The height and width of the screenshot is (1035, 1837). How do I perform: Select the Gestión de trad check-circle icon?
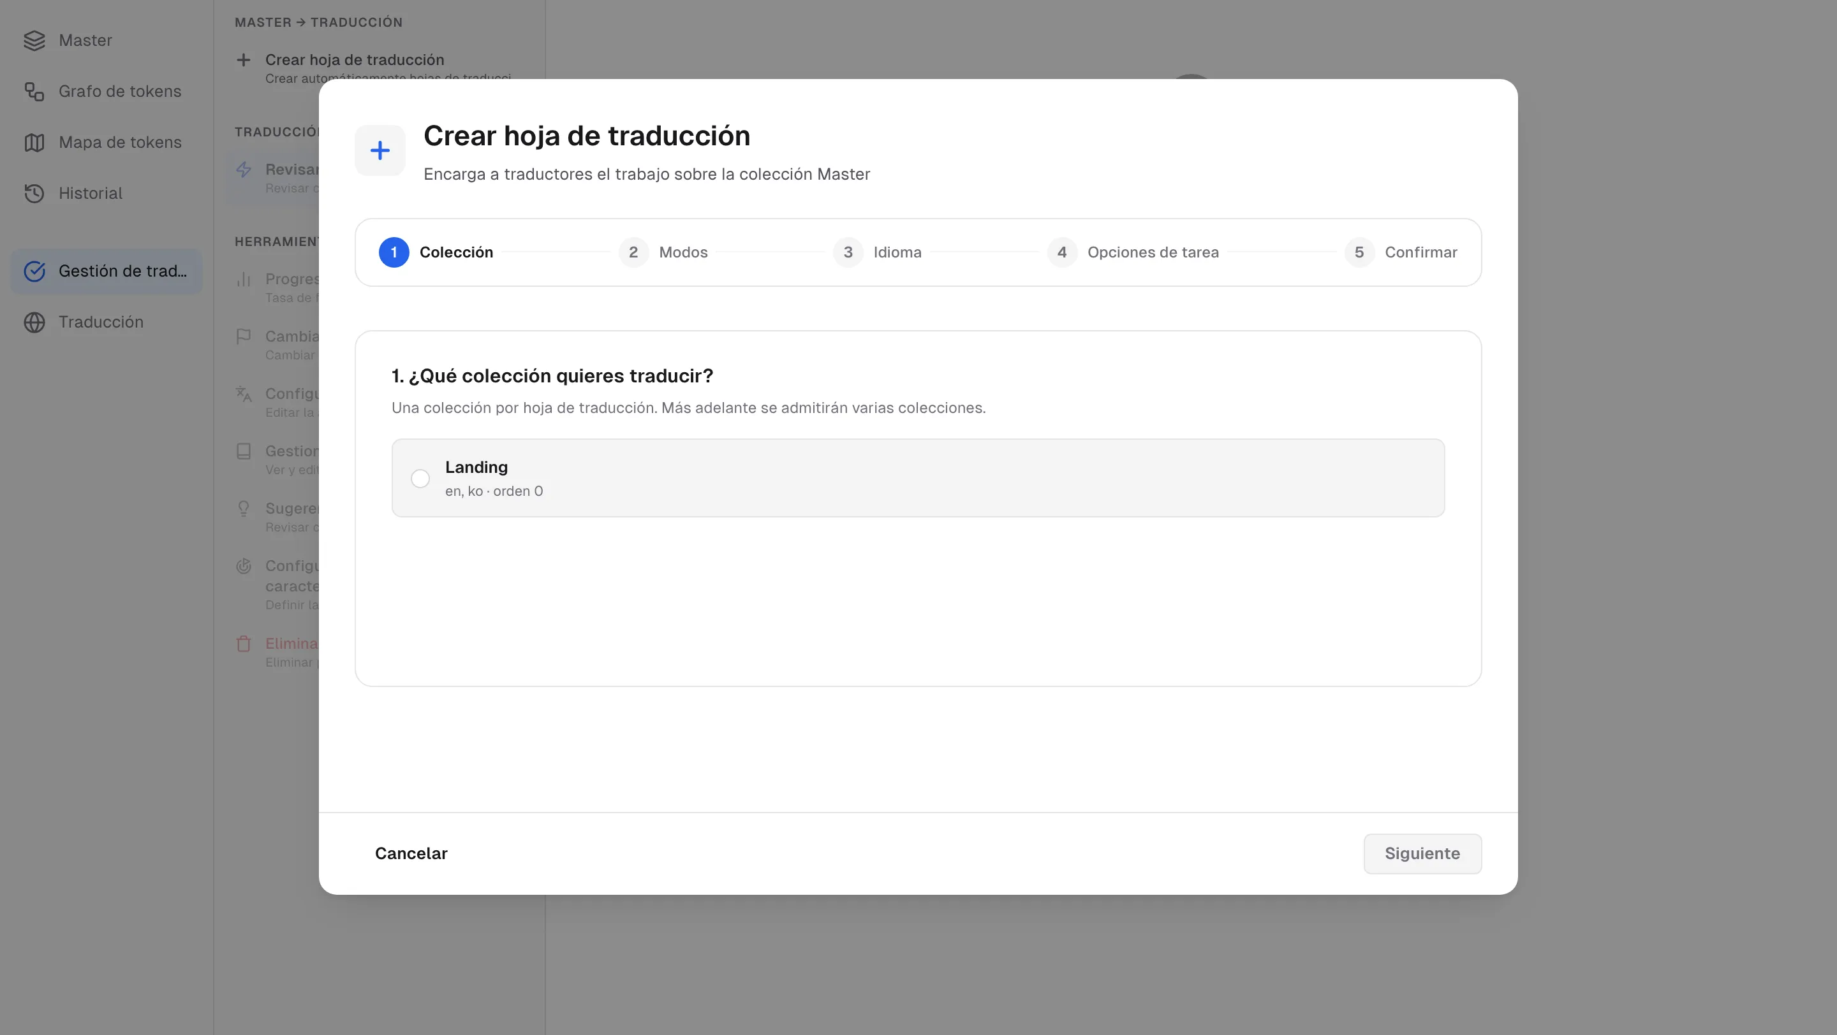(x=34, y=271)
